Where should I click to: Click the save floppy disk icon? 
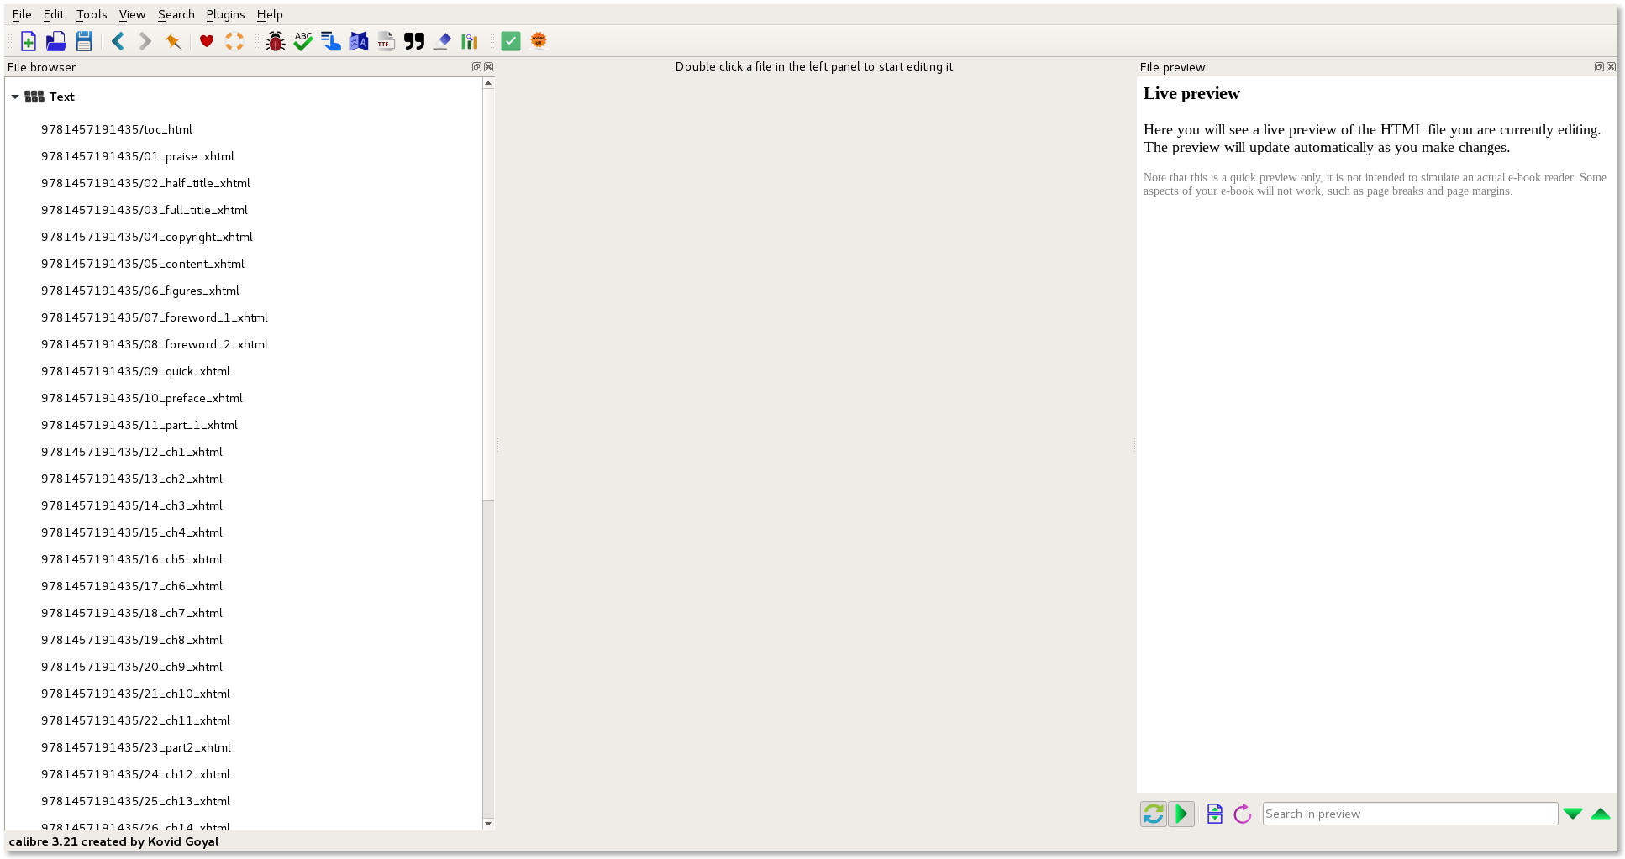[x=84, y=41]
